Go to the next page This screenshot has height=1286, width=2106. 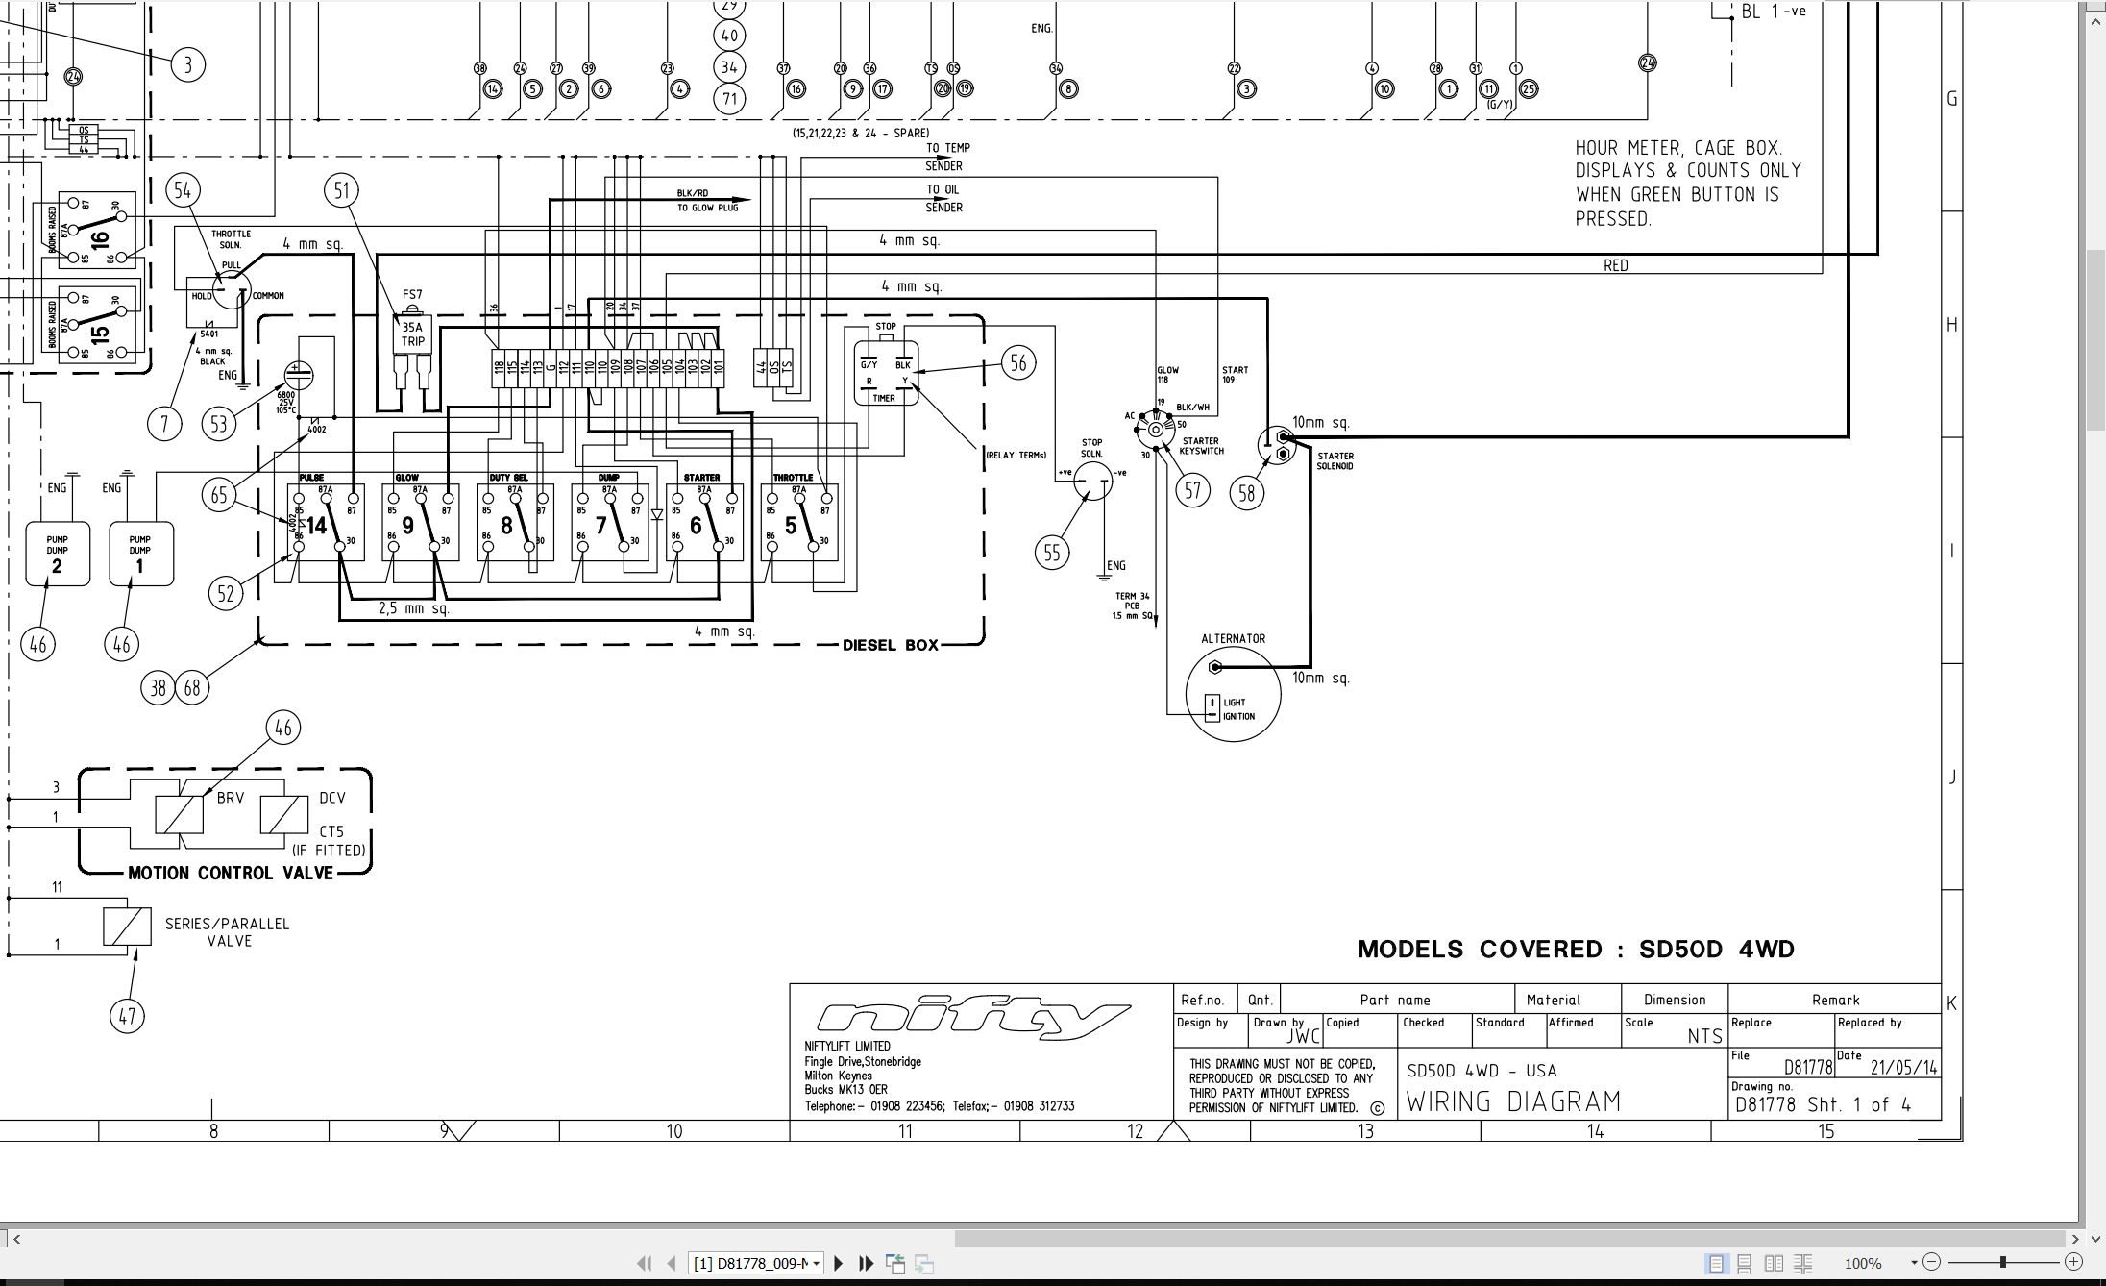pos(838,1263)
